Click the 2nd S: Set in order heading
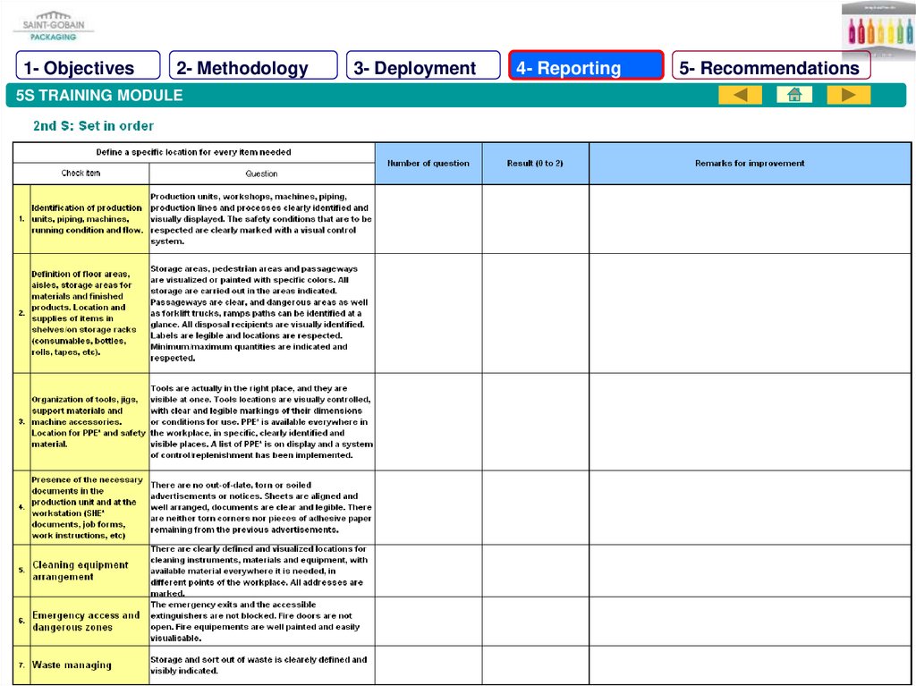Viewport: 916px width, 686px height. pyautogui.click(x=94, y=126)
